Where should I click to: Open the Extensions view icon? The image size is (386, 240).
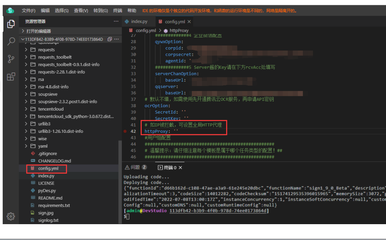11,77
